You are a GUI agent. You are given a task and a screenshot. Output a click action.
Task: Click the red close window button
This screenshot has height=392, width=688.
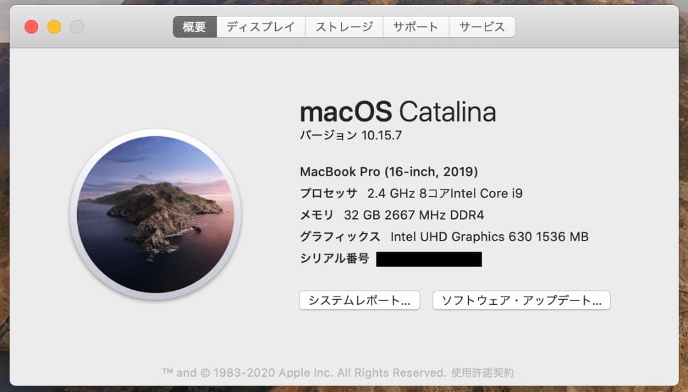pyautogui.click(x=31, y=27)
